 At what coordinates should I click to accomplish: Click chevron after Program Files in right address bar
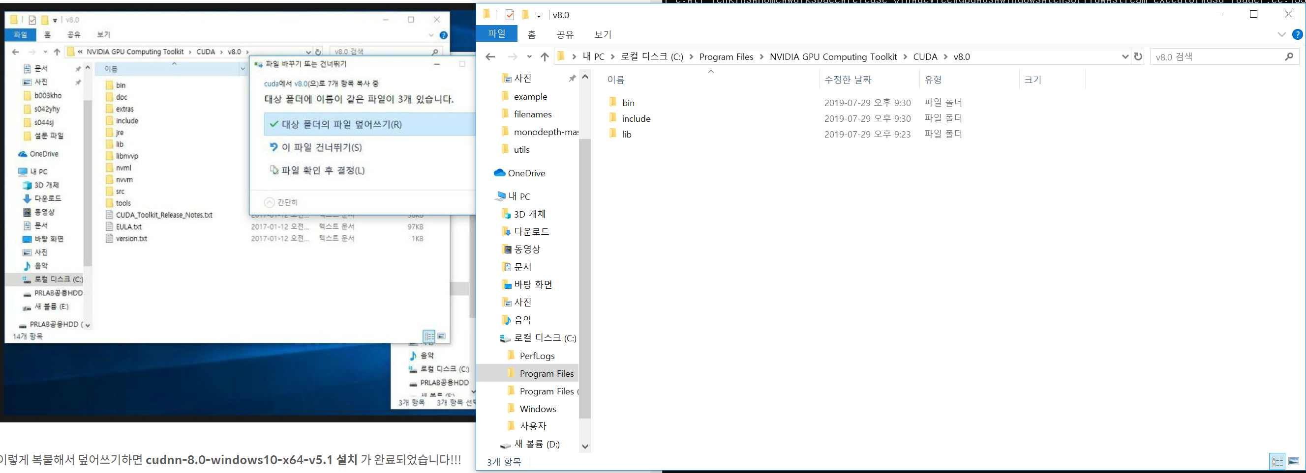761,56
